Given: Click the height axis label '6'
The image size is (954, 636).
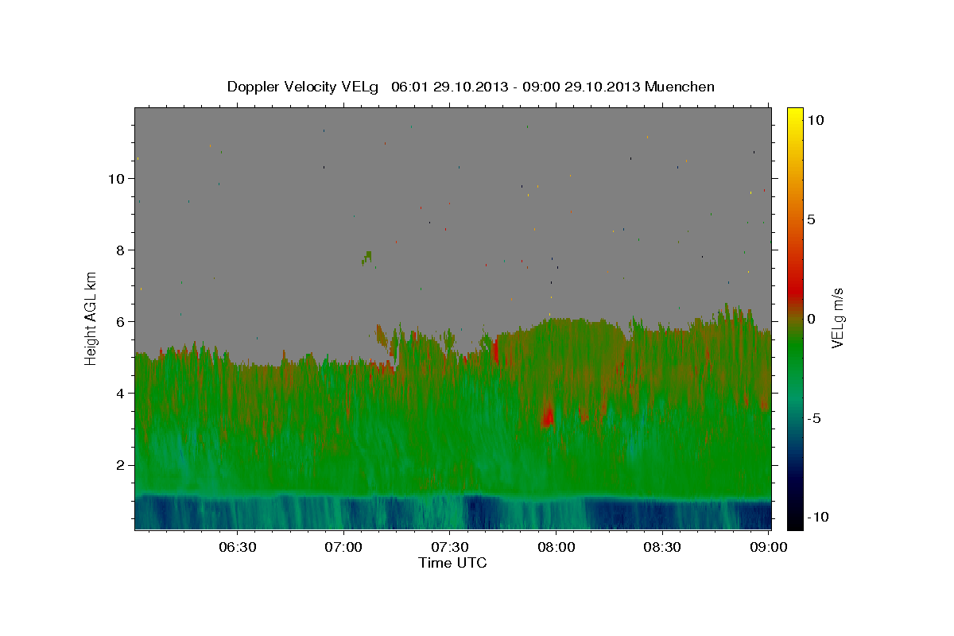Looking at the screenshot, I should [122, 322].
